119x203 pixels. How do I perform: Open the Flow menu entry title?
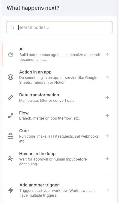pyautogui.click(x=24, y=113)
